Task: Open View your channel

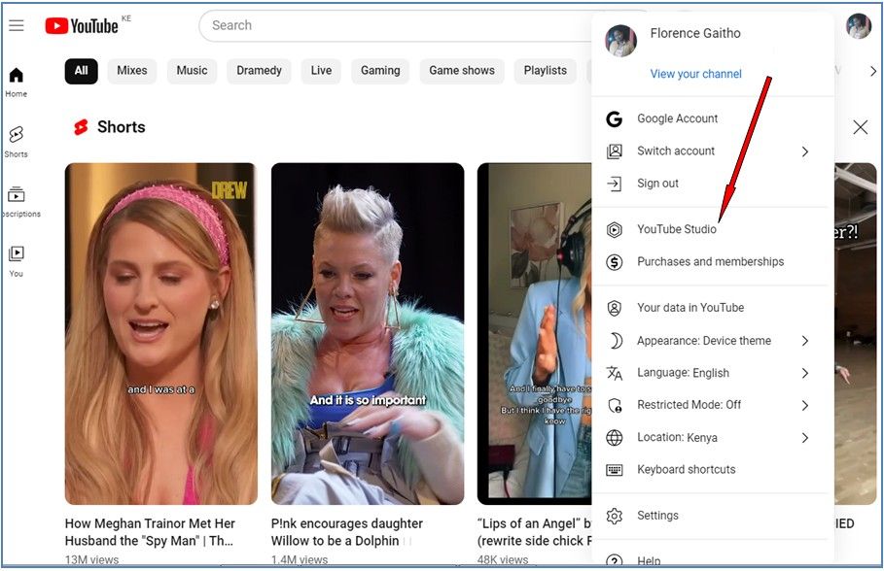Action: click(x=696, y=73)
